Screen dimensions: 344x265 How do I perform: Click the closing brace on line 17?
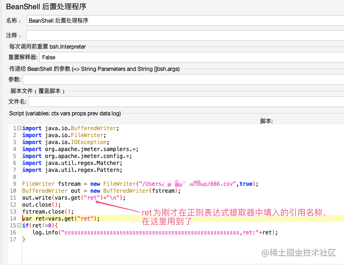[24, 240]
